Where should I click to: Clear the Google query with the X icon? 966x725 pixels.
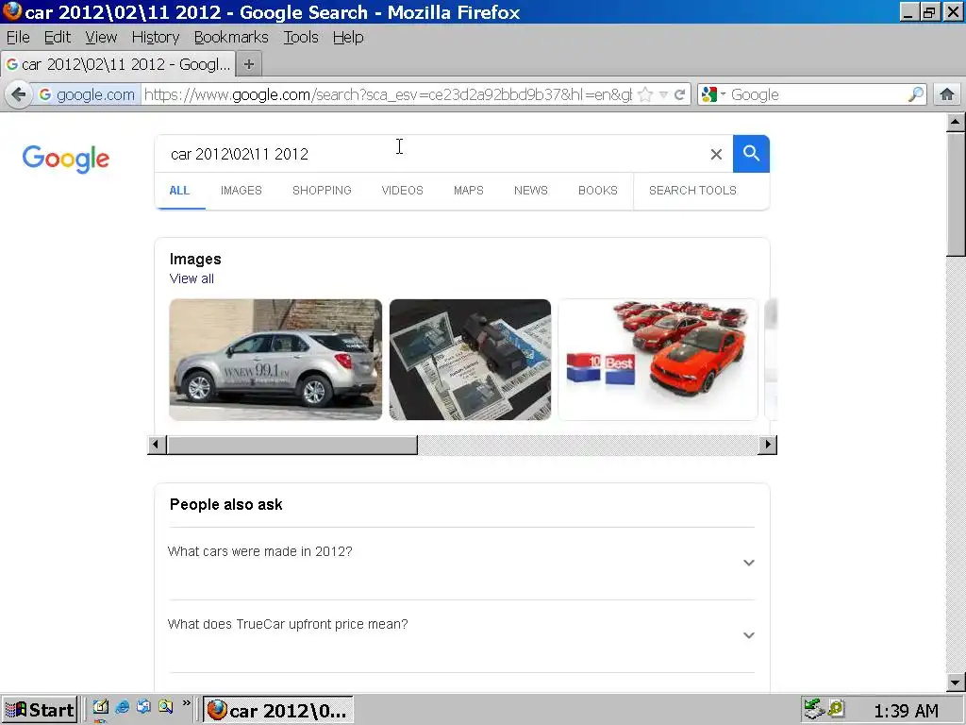coord(716,154)
